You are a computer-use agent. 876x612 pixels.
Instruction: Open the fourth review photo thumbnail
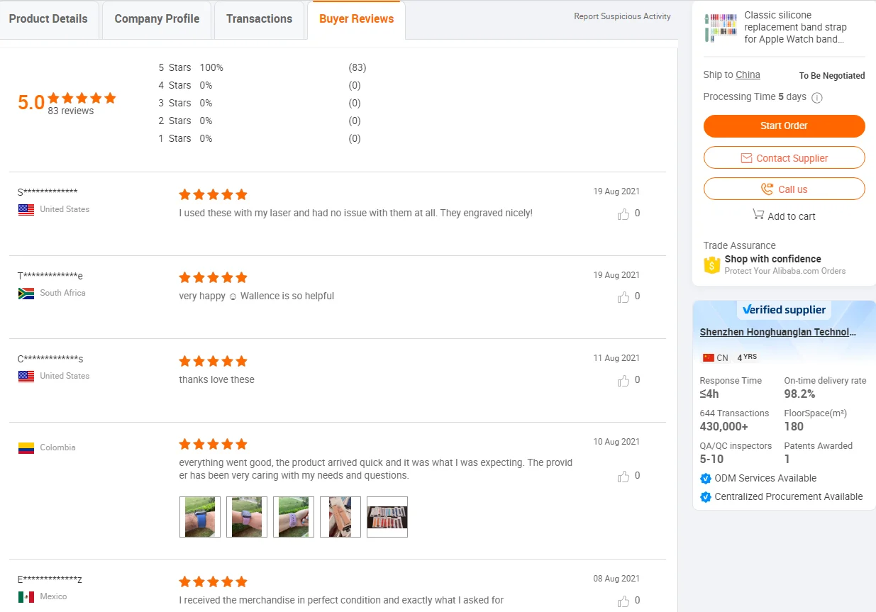click(340, 517)
